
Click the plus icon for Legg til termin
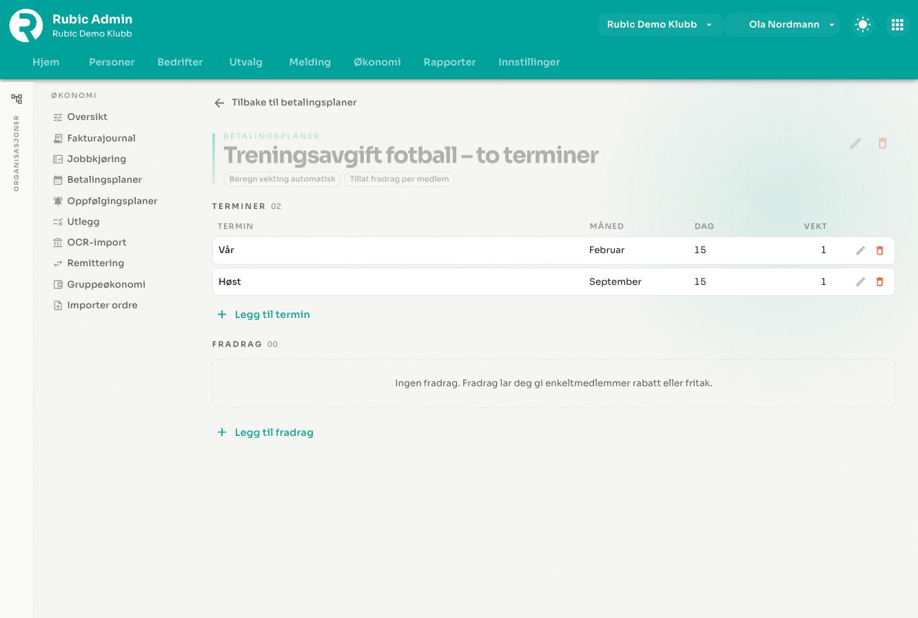222,315
